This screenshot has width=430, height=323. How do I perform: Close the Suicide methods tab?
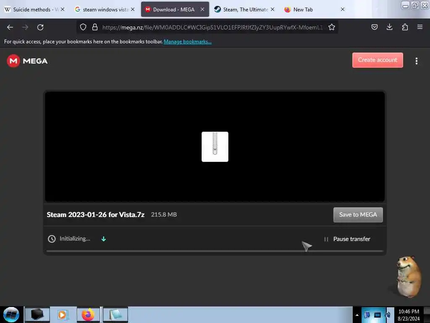[x=63, y=9]
